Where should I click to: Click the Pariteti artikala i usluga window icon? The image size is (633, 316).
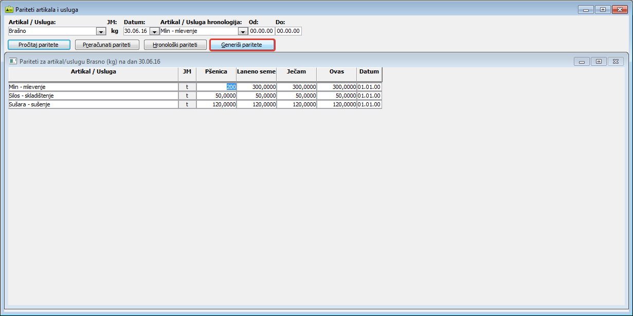[9, 10]
